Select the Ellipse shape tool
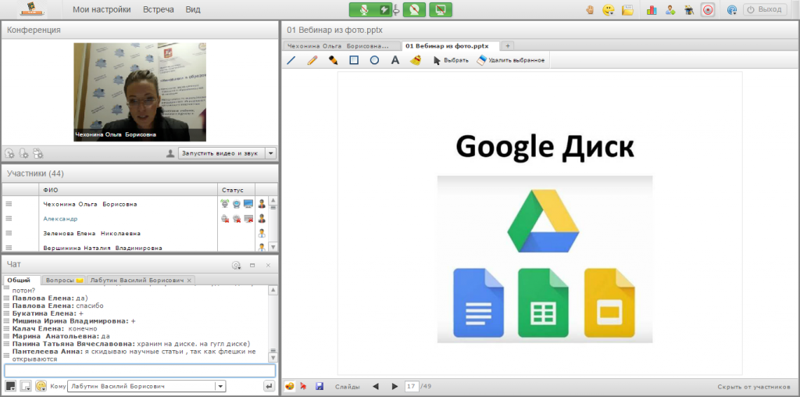 tap(374, 60)
